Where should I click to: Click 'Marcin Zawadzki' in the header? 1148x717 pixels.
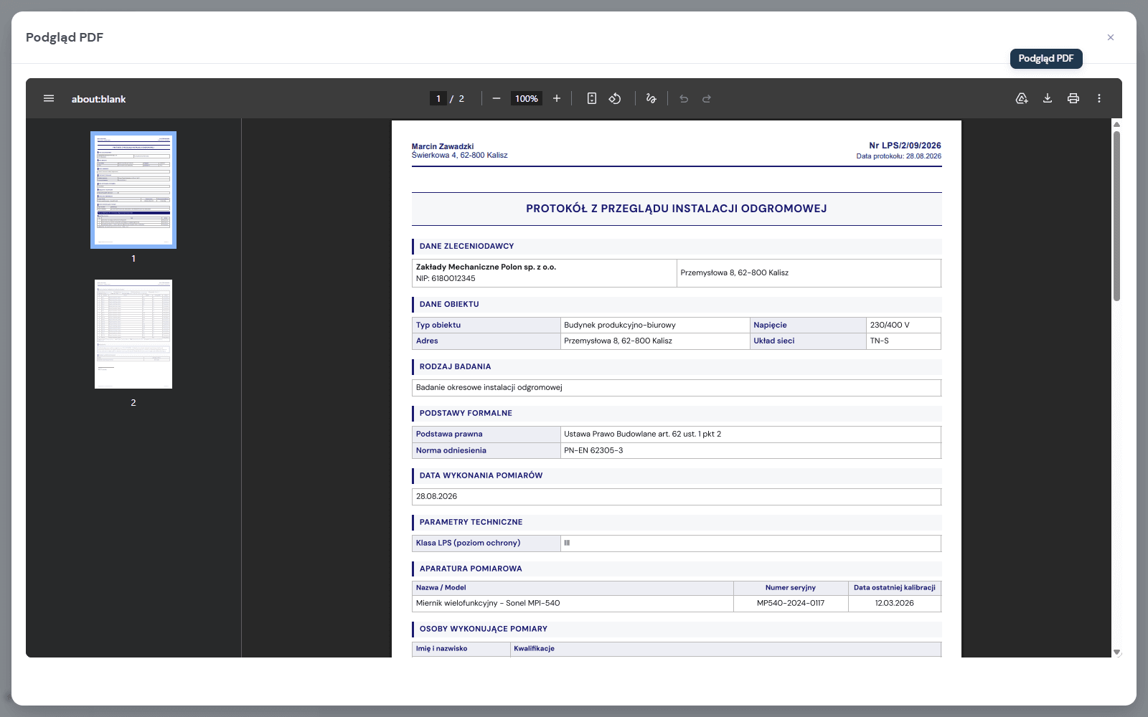point(443,146)
